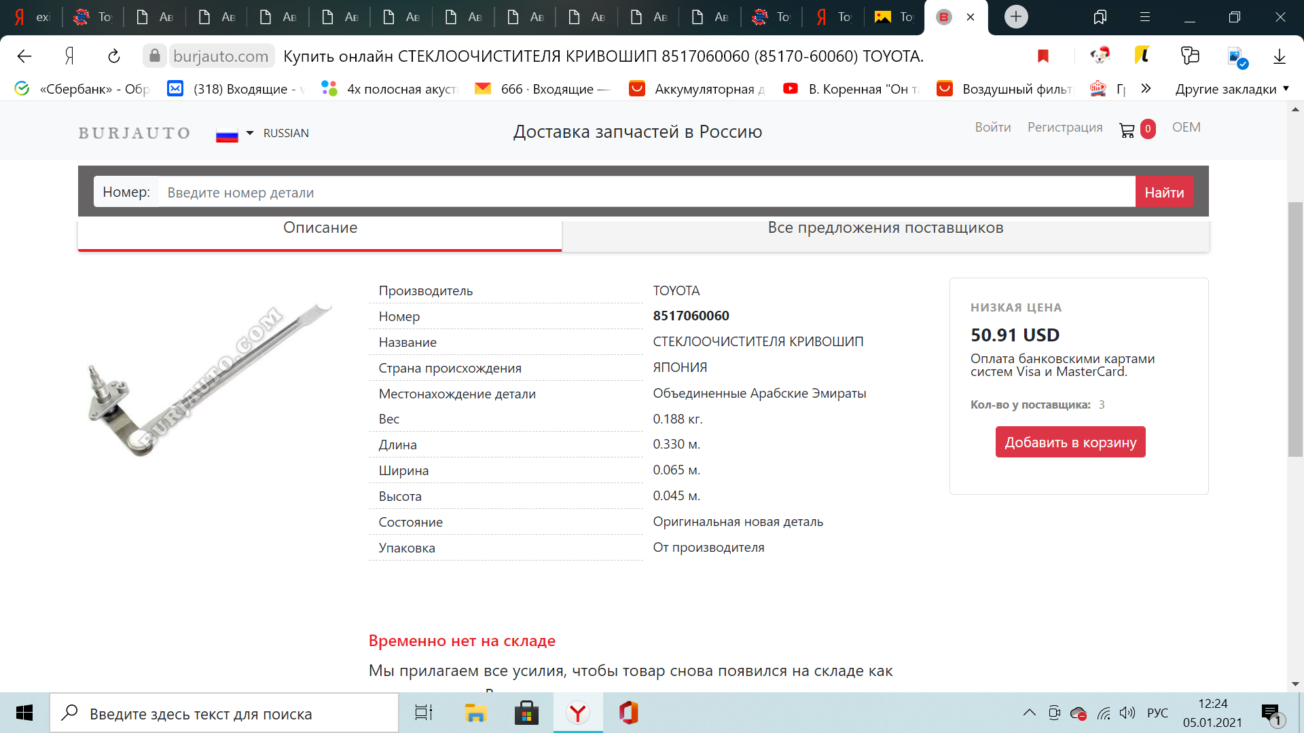This screenshot has width=1304, height=733.
Task: Open the shopping cart icon
Action: coord(1127,130)
